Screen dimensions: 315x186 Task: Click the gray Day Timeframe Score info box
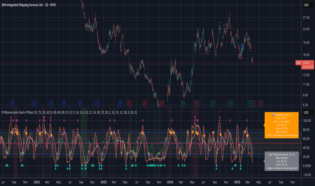click(282, 161)
